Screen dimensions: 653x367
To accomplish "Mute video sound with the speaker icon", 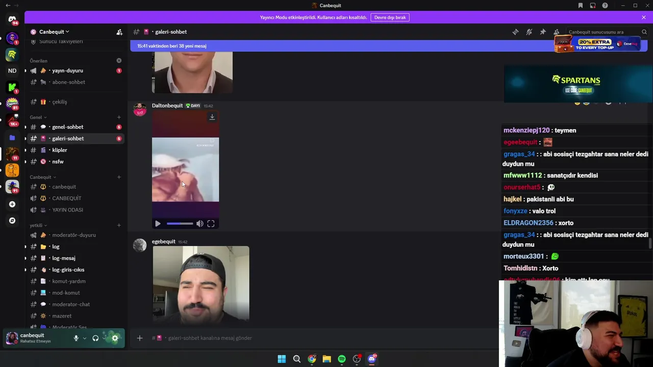I will coord(200,224).
